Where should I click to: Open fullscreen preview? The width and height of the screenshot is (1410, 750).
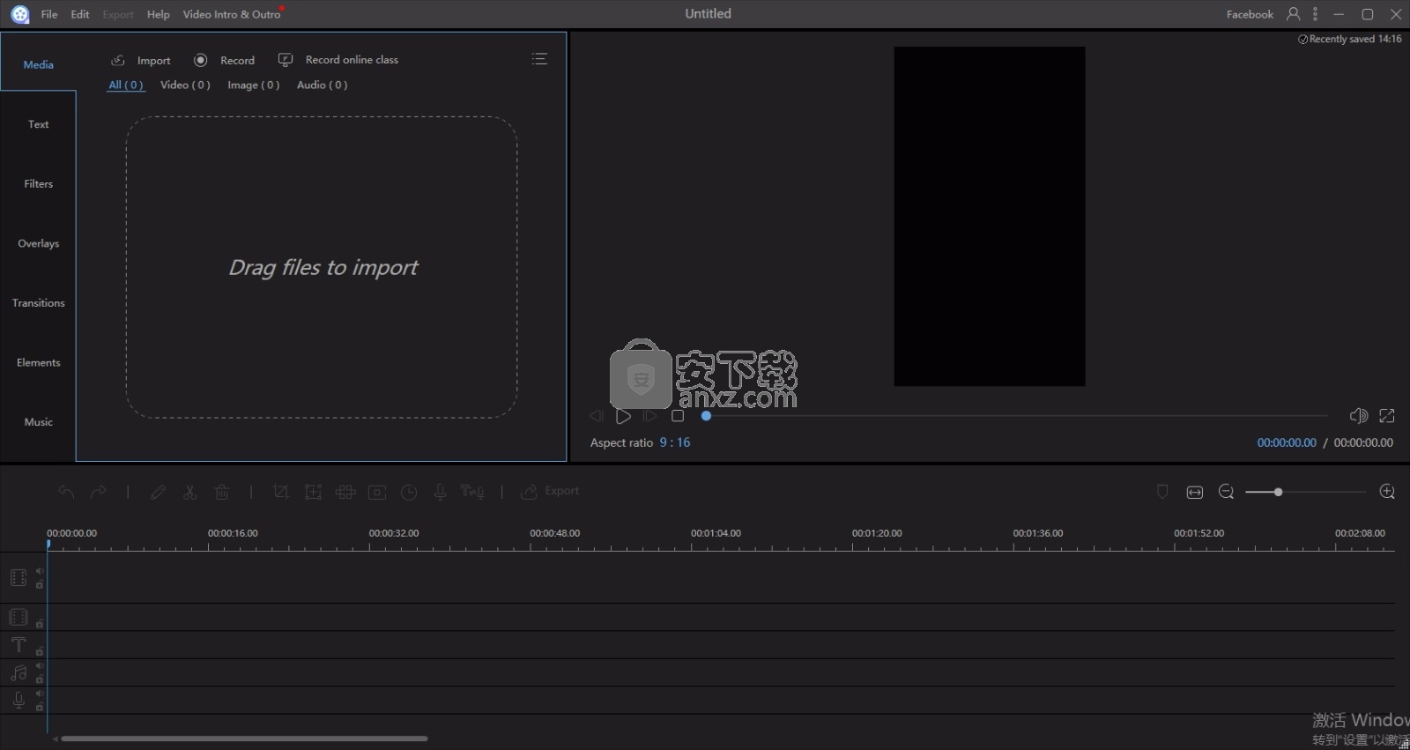click(x=1387, y=415)
